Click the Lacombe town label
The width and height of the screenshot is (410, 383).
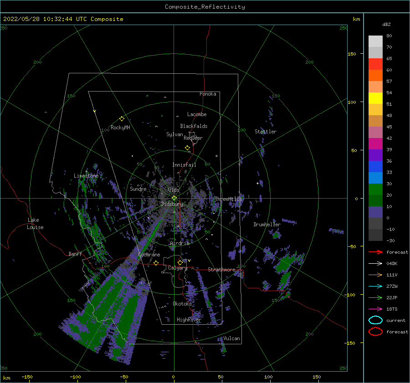pyautogui.click(x=197, y=114)
